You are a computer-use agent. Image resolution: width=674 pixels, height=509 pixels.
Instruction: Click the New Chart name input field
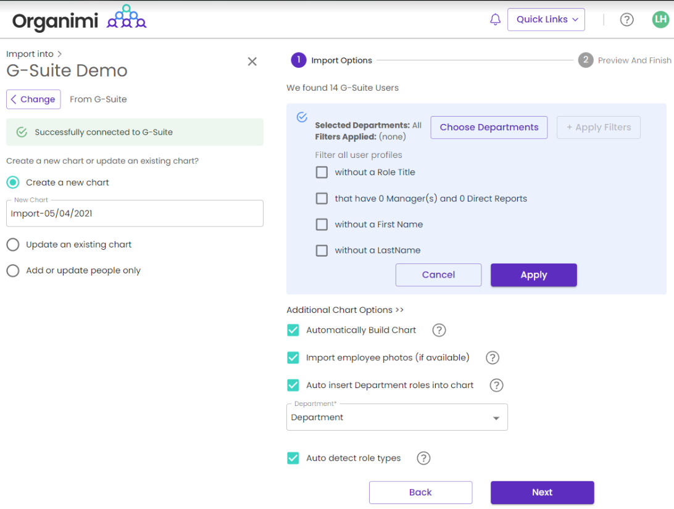[135, 213]
